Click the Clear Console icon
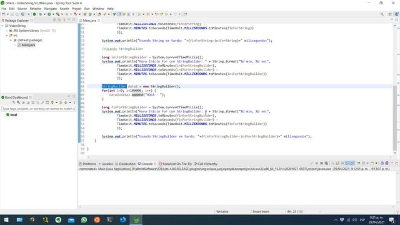 click(333, 163)
